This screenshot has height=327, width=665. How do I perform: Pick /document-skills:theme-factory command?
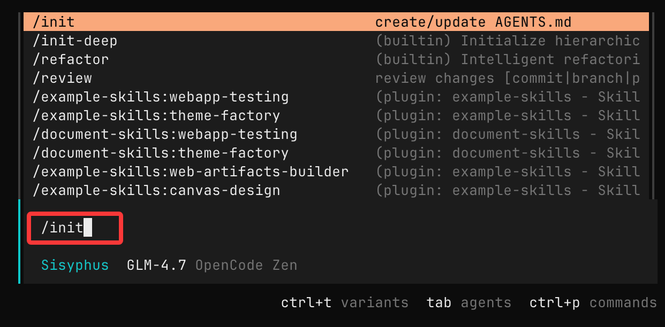click(161, 153)
